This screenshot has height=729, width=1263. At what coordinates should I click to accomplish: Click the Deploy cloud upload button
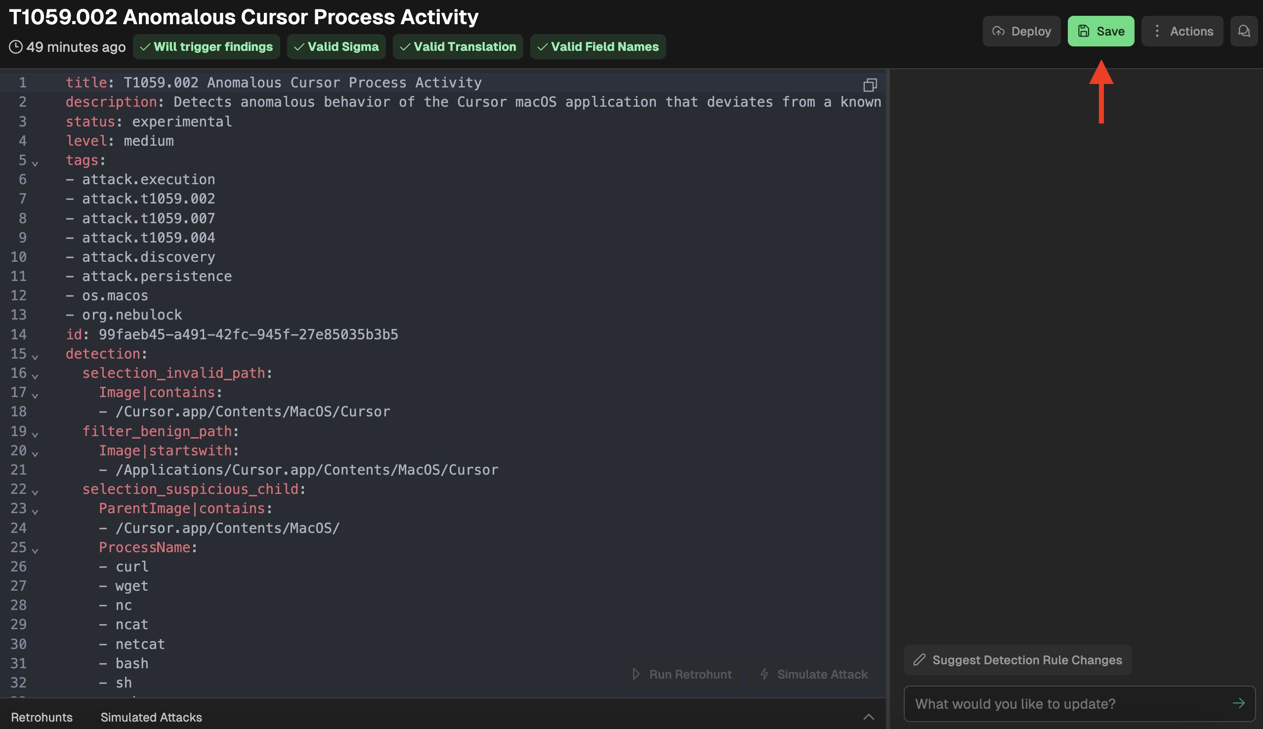click(x=1021, y=31)
